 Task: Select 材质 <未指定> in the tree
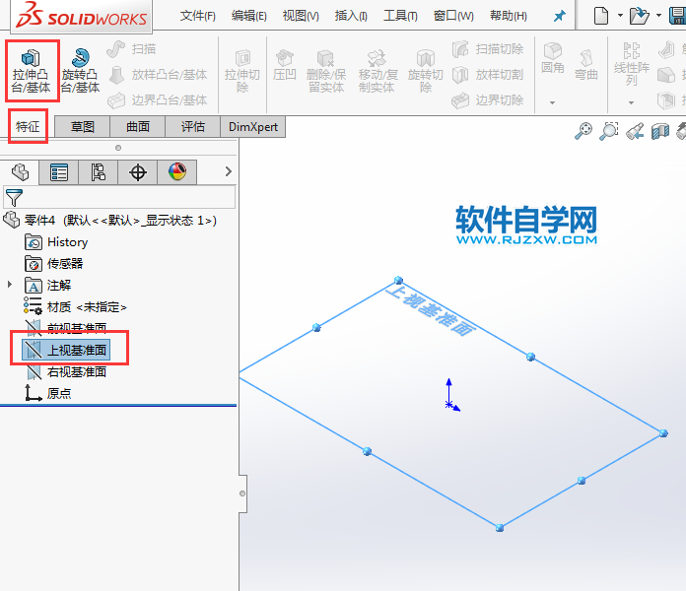(x=75, y=307)
